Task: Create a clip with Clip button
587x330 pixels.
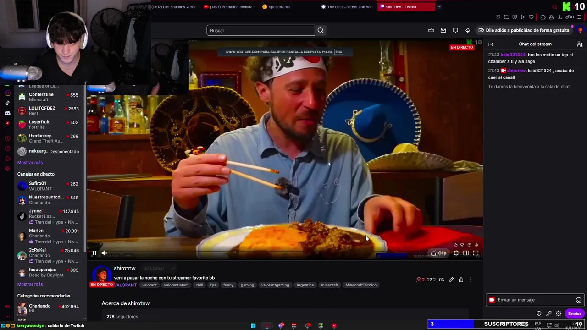Action: [x=439, y=253]
